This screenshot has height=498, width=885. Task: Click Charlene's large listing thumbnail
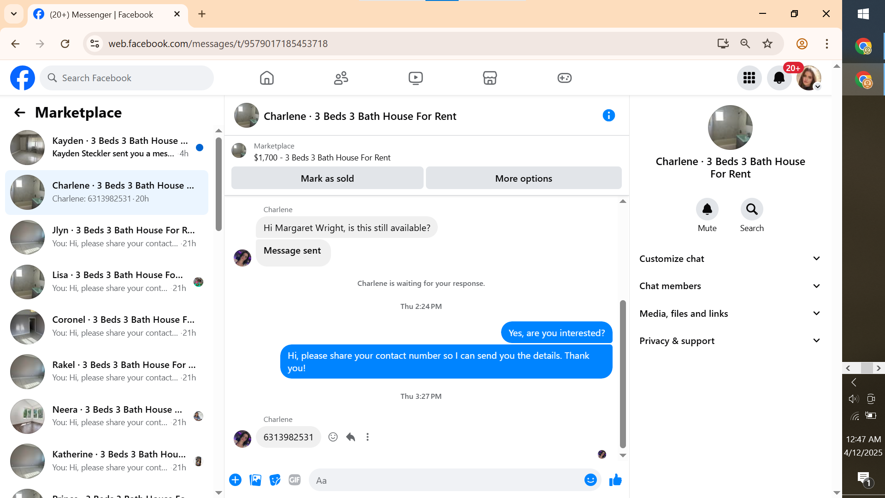(x=730, y=127)
